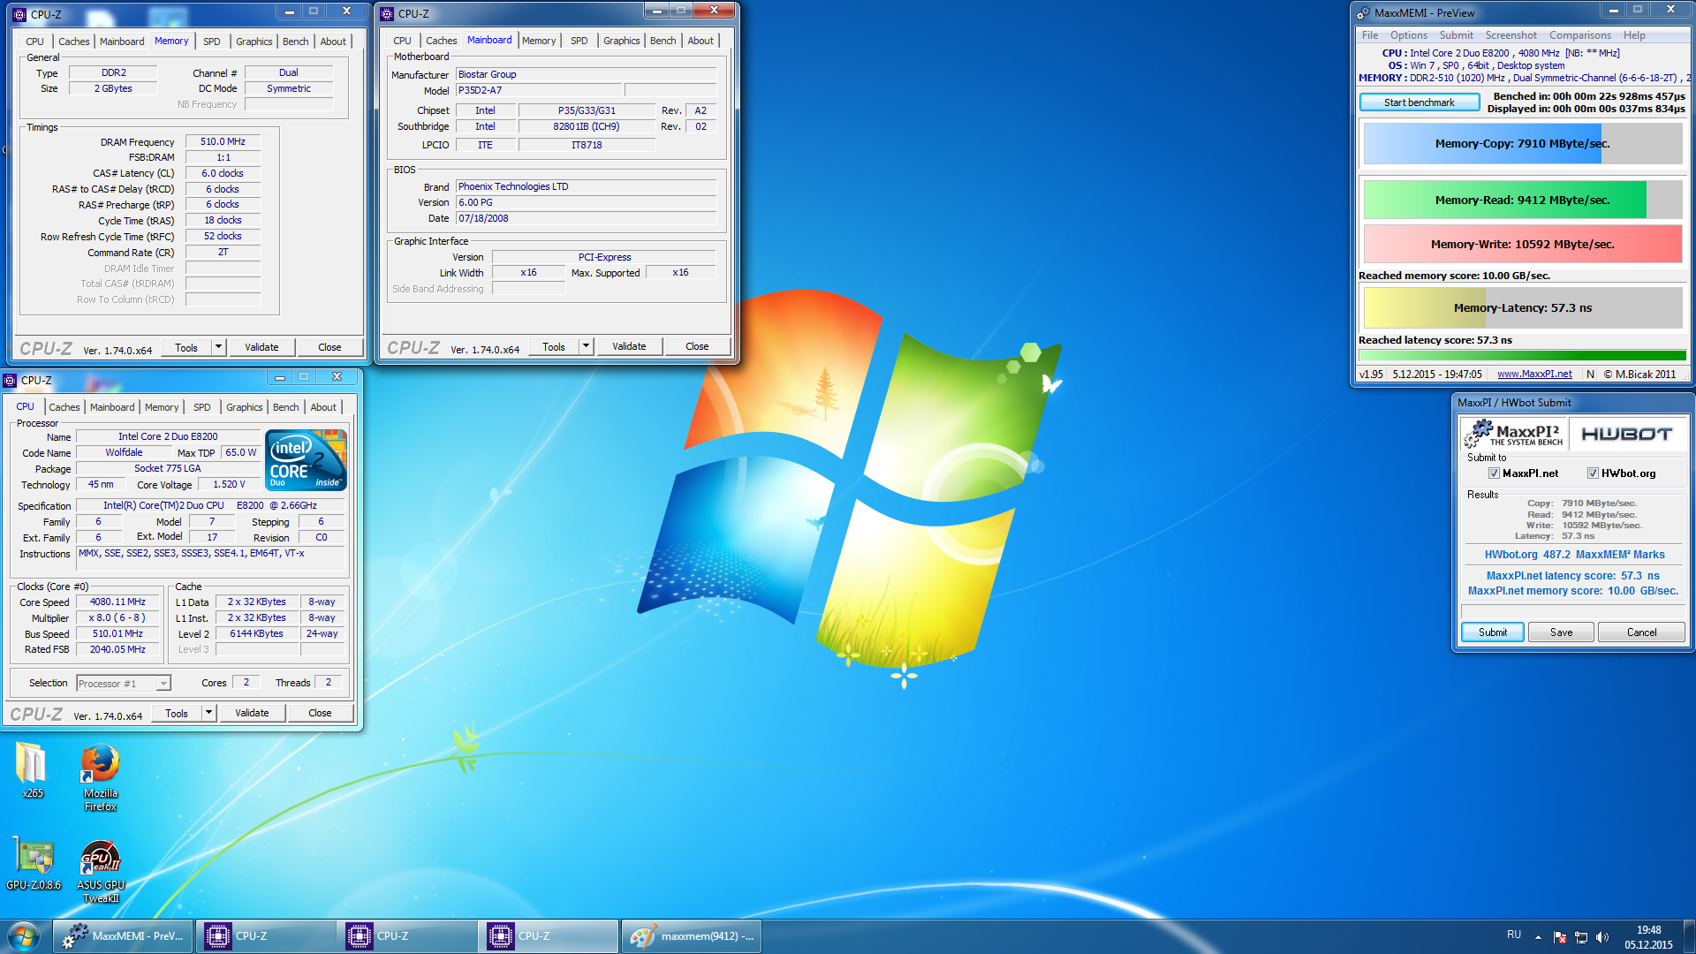Screen dimensions: 1696x954
Task: Click the Windows Start orb
Action: (x=24, y=936)
